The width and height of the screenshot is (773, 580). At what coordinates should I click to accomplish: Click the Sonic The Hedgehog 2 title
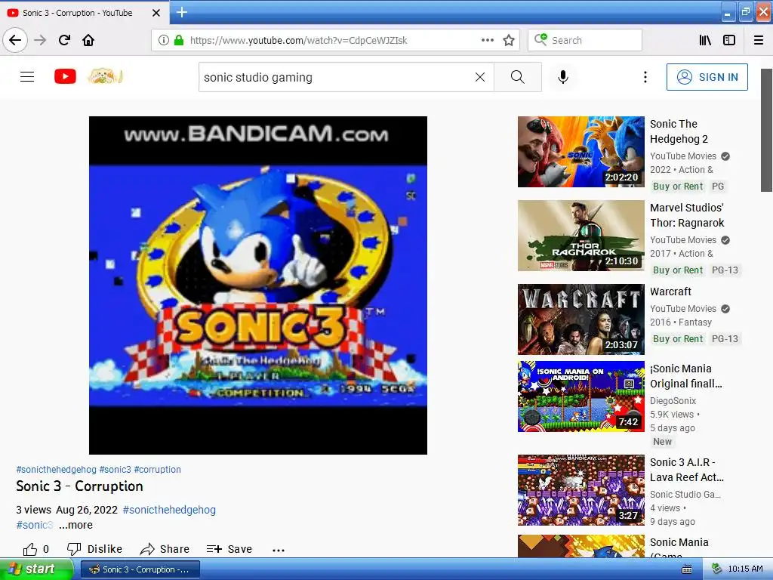pyautogui.click(x=679, y=131)
